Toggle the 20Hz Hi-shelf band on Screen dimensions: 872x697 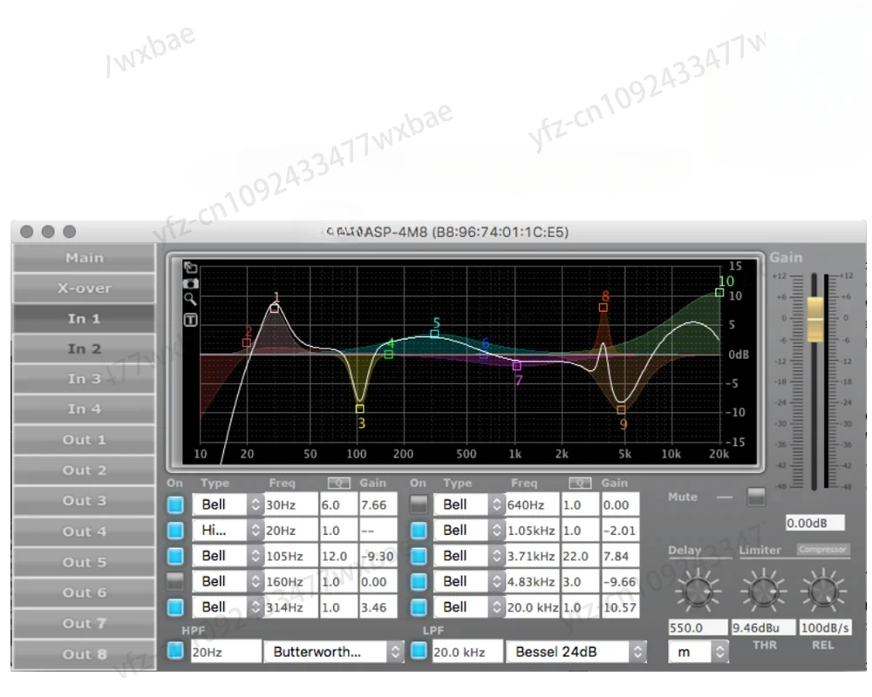(175, 531)
